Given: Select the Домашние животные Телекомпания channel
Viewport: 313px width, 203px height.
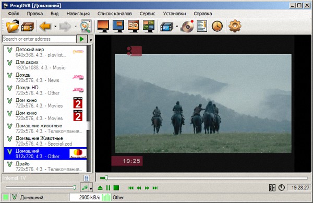Looking at the screenshot, I should click(x=45, y=128).
